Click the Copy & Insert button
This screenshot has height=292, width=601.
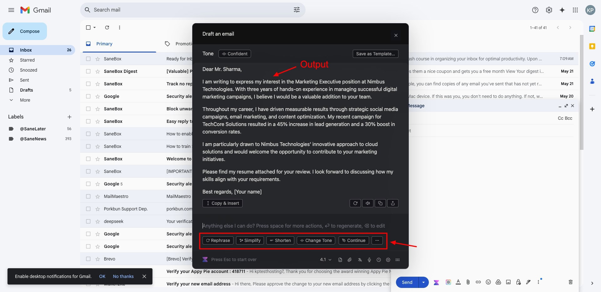coord(222,203)
